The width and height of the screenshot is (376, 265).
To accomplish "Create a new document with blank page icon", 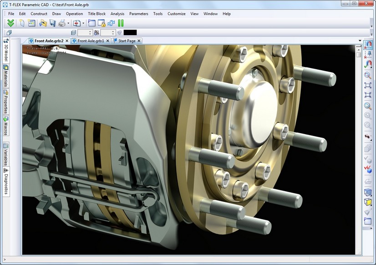I will pyautogui.click(x=22, y=23).
